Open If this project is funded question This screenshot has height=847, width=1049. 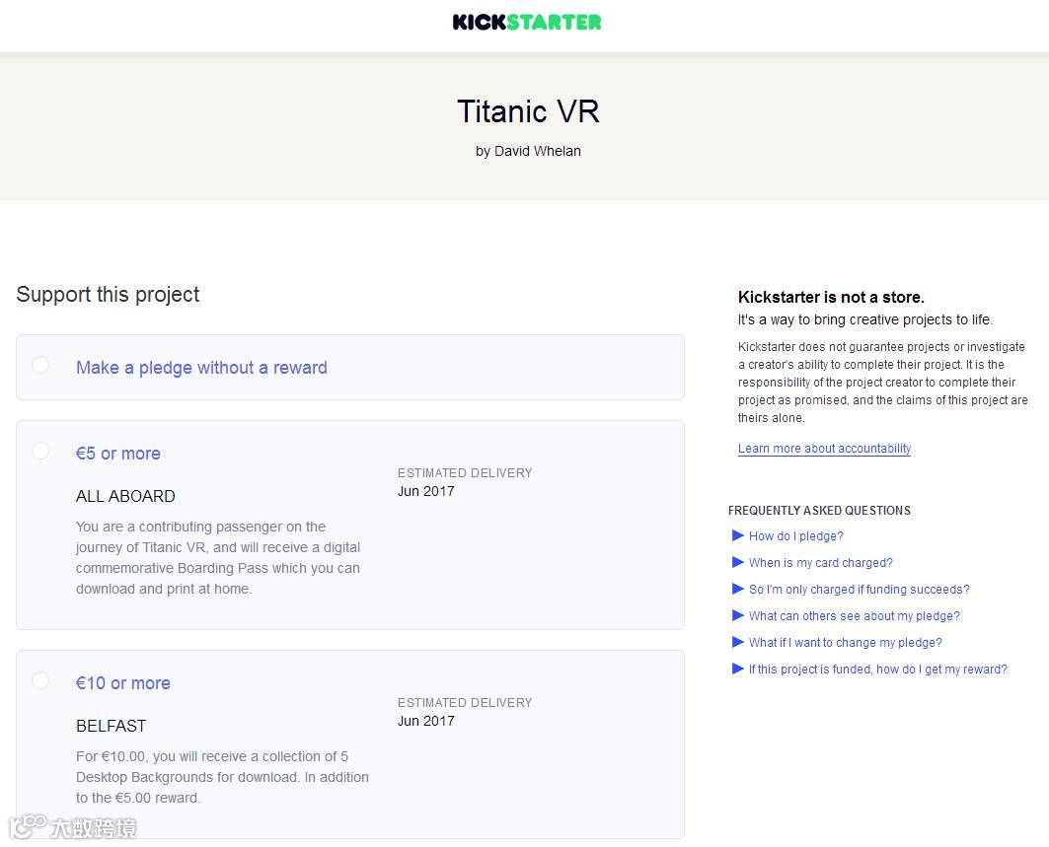(877, 670)
